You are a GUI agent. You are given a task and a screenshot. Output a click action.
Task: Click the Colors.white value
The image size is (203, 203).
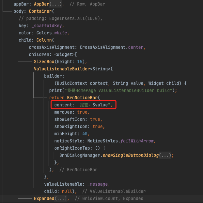52,33
